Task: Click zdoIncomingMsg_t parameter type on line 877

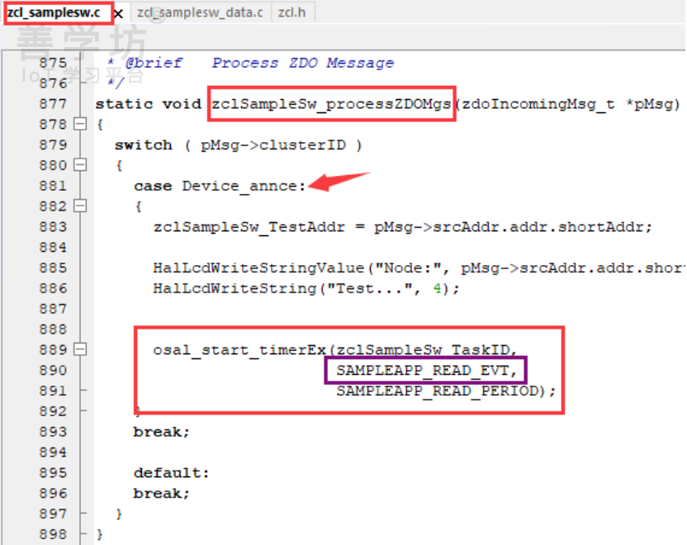Action: (538, 104)
